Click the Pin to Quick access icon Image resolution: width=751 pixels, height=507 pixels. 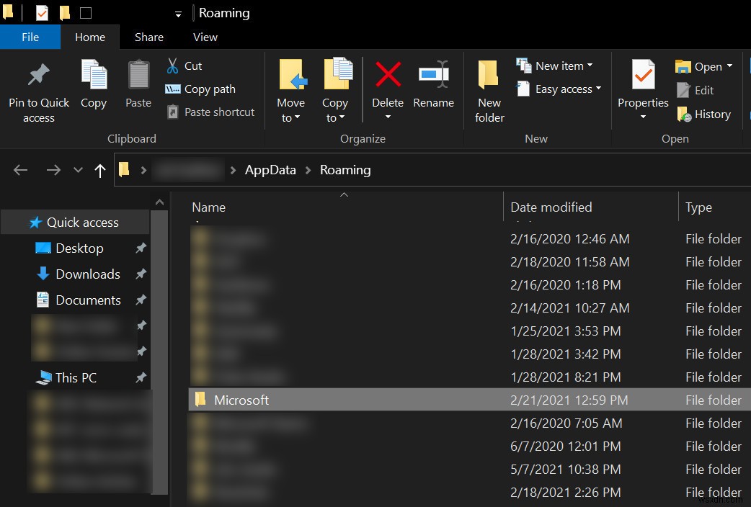click(x=38, y=76)
